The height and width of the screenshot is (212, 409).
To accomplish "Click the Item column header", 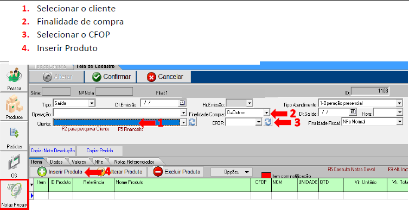I will [41, 185].
